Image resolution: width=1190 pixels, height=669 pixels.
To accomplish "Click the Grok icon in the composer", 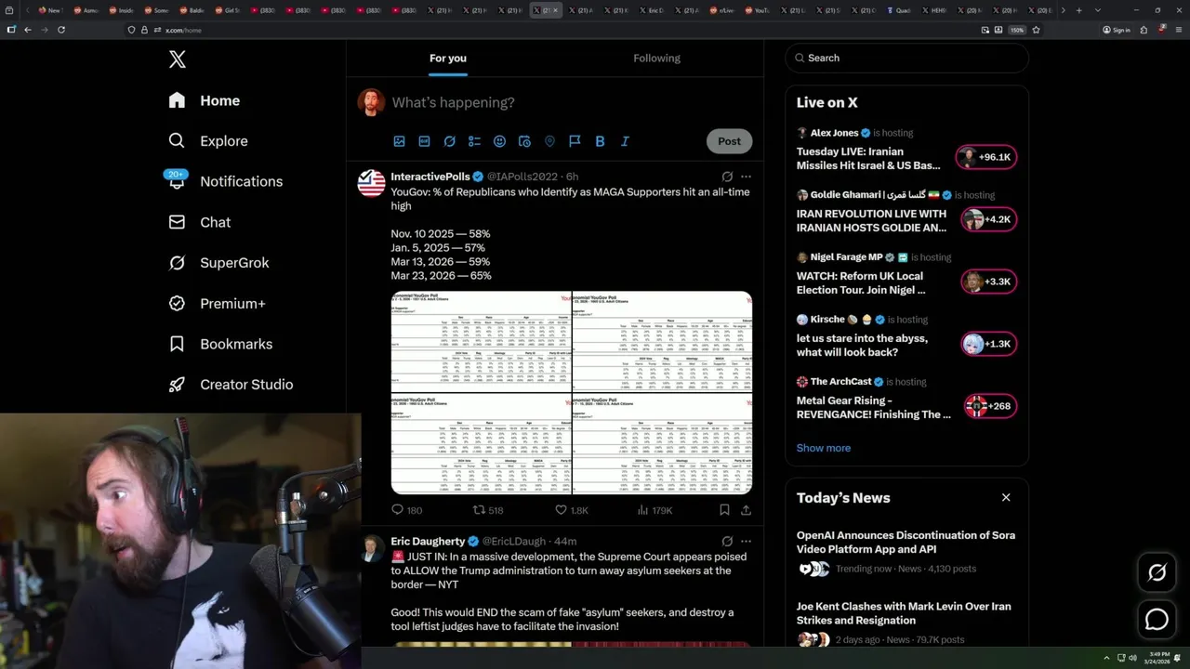I will click(x=449, y=141).
